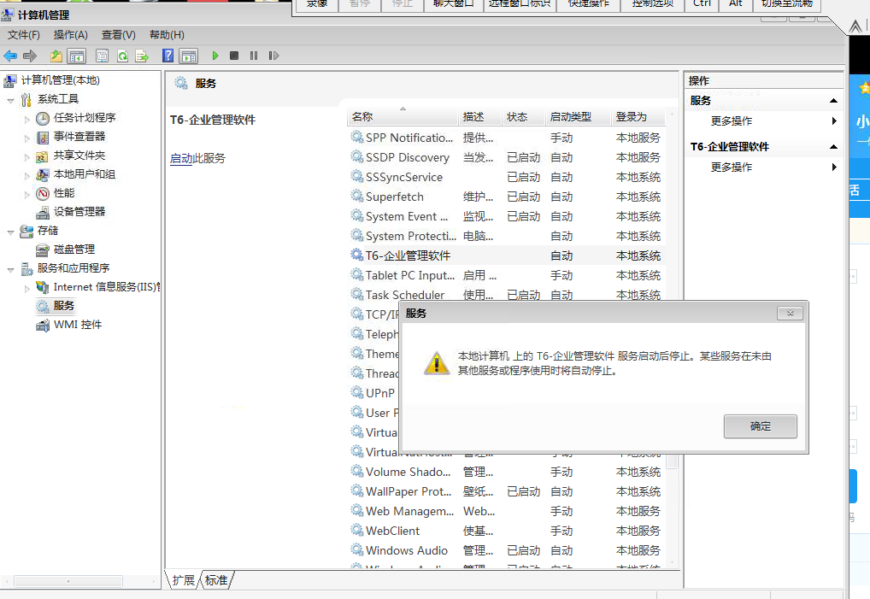Toggle the console tree toolbar icon
This screenshot has height=599, width=870.
[x=77, y=56]
